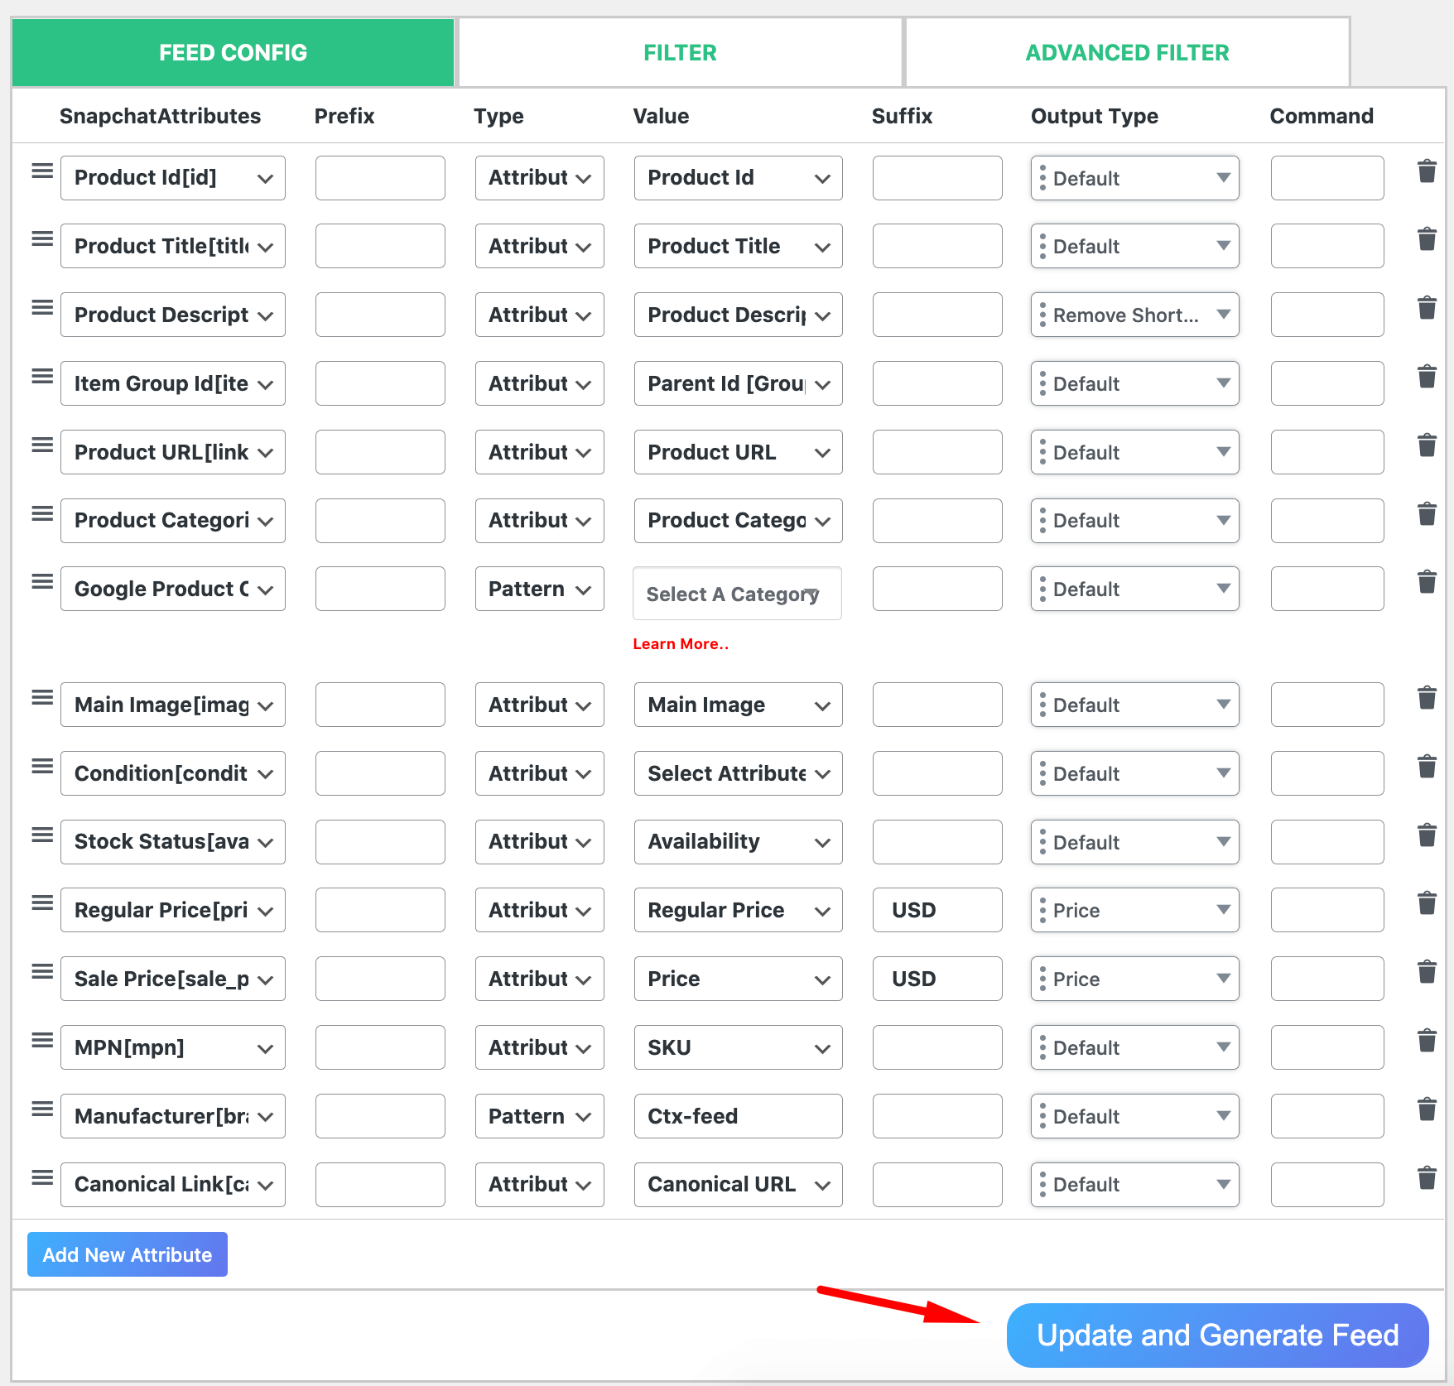1454x1386 pixels.
Task: Click the Add New Attribute button
Action: click(127, 1254)
